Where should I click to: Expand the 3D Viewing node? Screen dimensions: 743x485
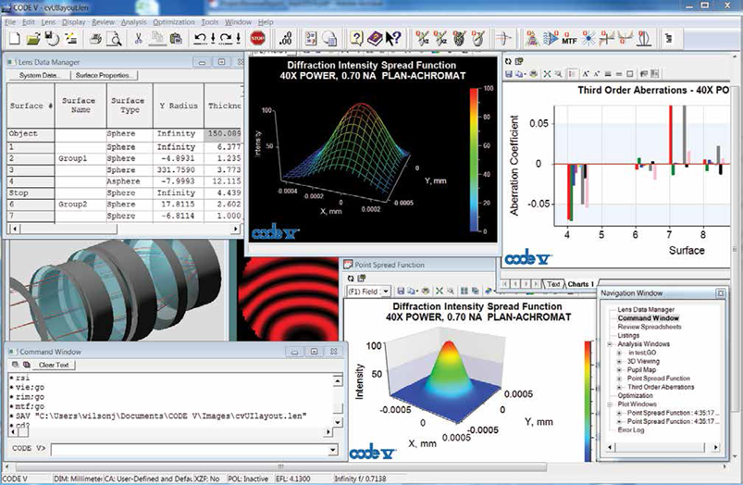(x=620, y=361)
